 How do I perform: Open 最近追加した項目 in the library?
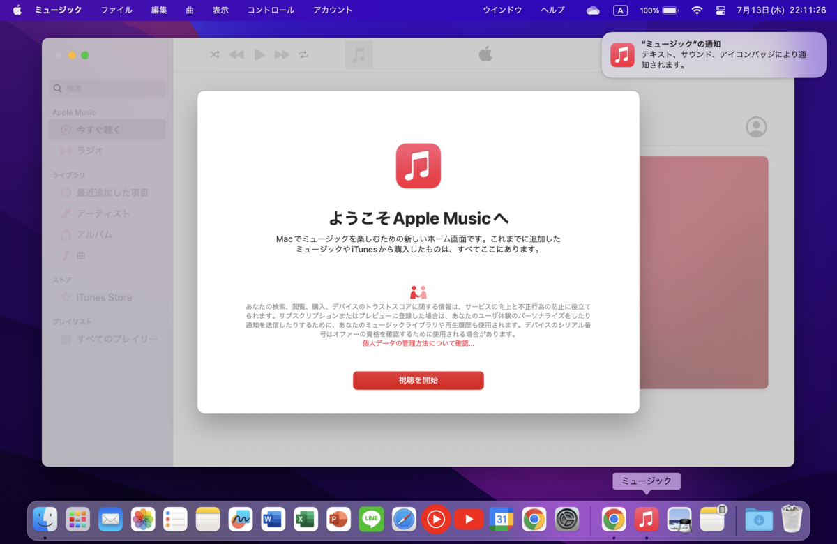[x=107, y=192]
